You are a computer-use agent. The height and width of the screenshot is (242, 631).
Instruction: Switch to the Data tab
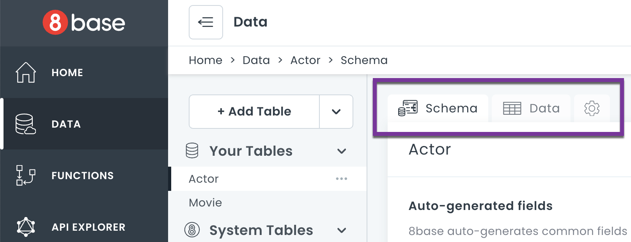[x=531, y=108]
